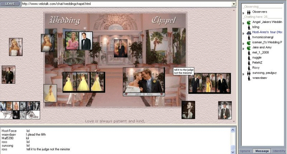287x154 pixels.
Task: Open the Identity tab
Action: tap(279, 151)
